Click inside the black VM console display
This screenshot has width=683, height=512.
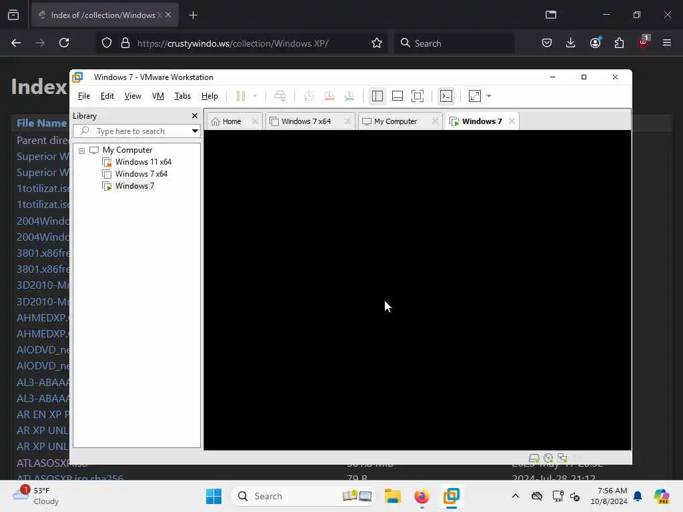(418, 290)
